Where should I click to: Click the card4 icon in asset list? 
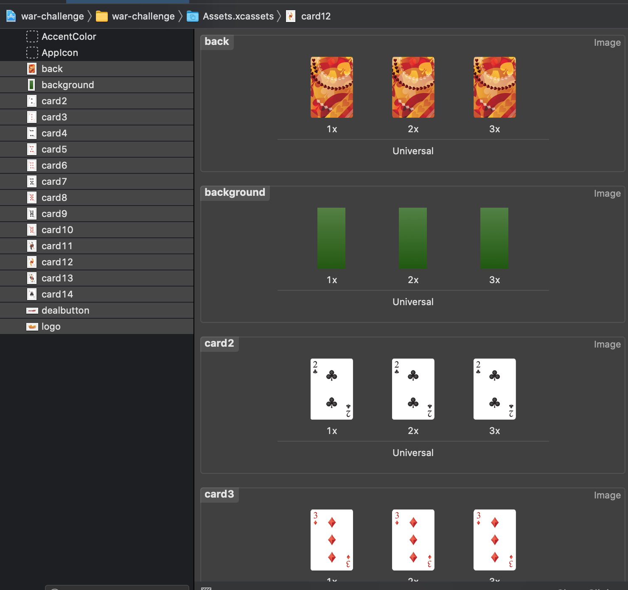click(x=32, y=133)
